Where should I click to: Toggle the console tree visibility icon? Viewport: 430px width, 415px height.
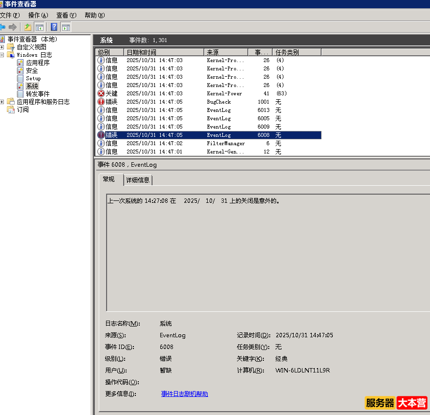click(x=39, y=27)
